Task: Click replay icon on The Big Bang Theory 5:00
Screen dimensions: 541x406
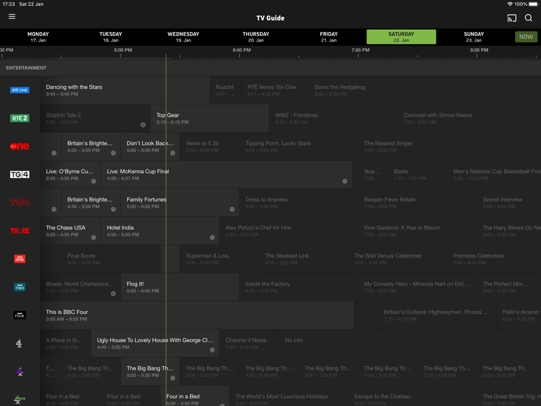Action: tap(173, 378)
